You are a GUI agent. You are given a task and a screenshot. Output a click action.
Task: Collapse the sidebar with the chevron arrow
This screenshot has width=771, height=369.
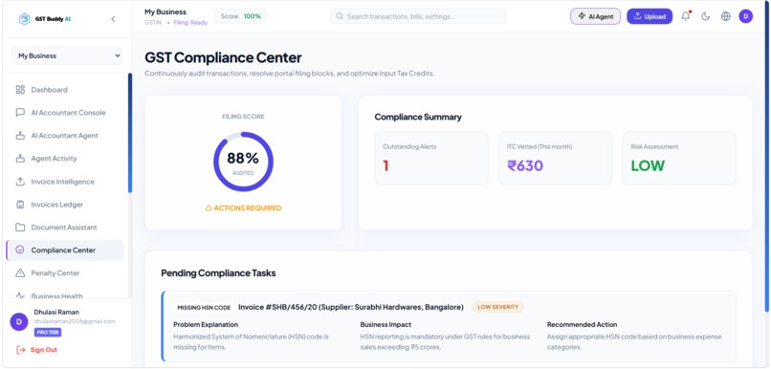coord(113,19)
